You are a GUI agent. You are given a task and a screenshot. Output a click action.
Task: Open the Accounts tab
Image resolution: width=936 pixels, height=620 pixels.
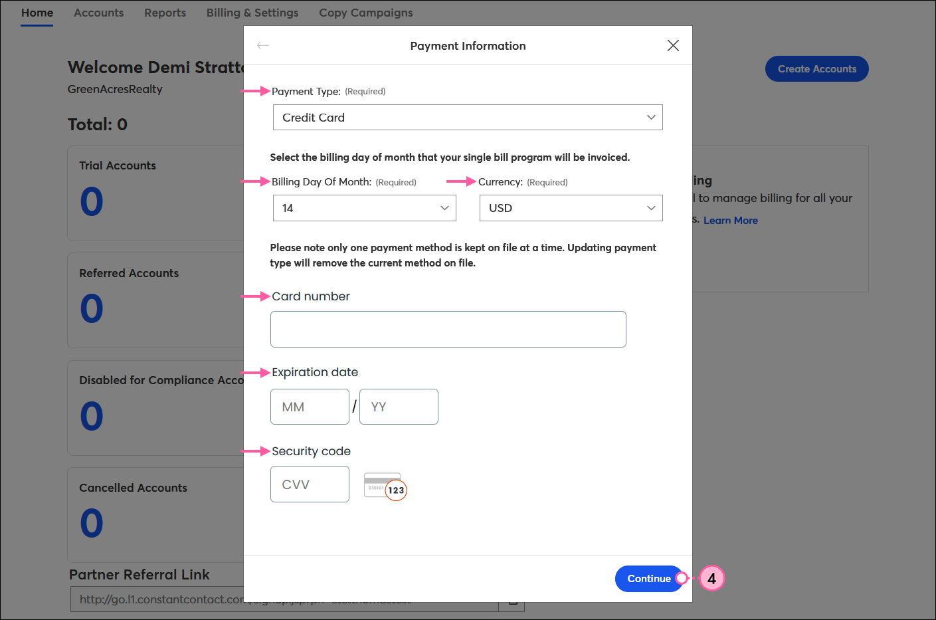[99, 13]
